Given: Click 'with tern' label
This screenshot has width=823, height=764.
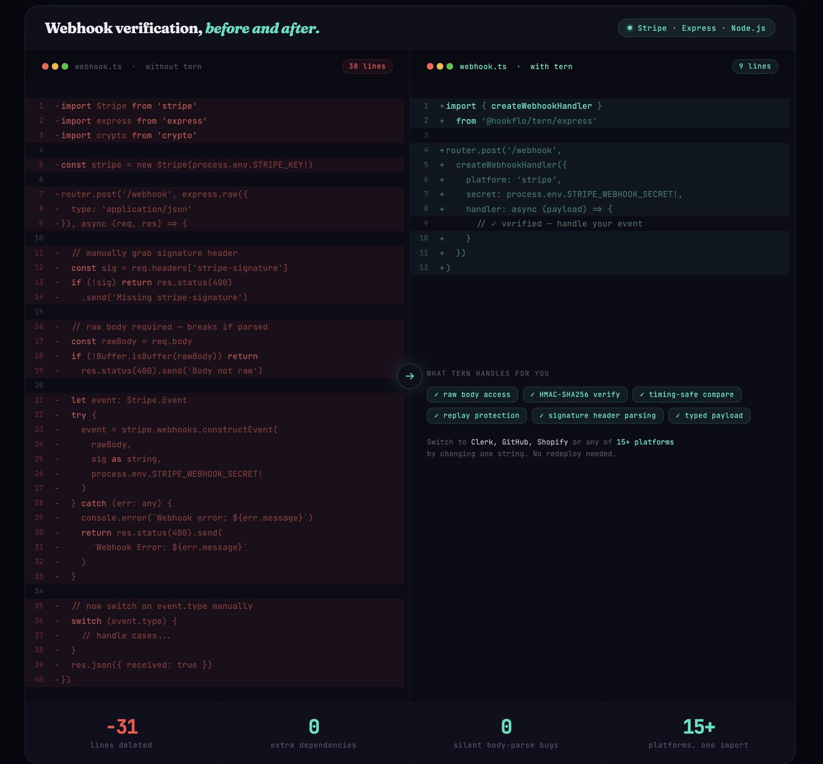Looking at the screenshot, I should click(x=551, y=67).
